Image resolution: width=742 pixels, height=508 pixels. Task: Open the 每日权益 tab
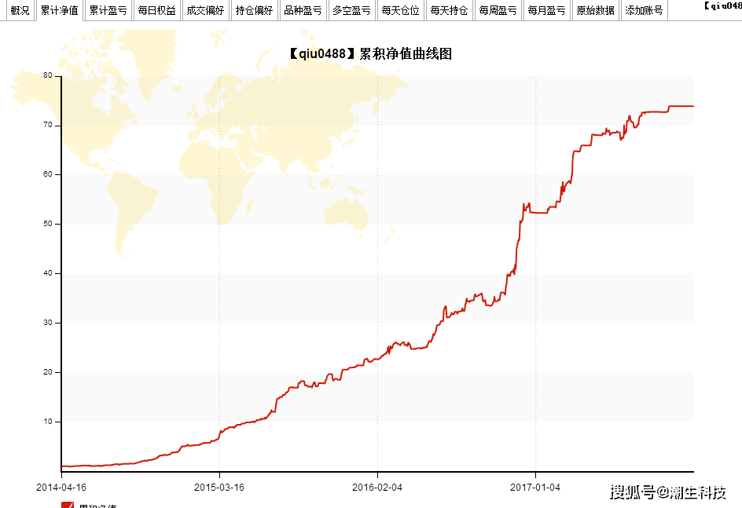(x=156, y=10)
